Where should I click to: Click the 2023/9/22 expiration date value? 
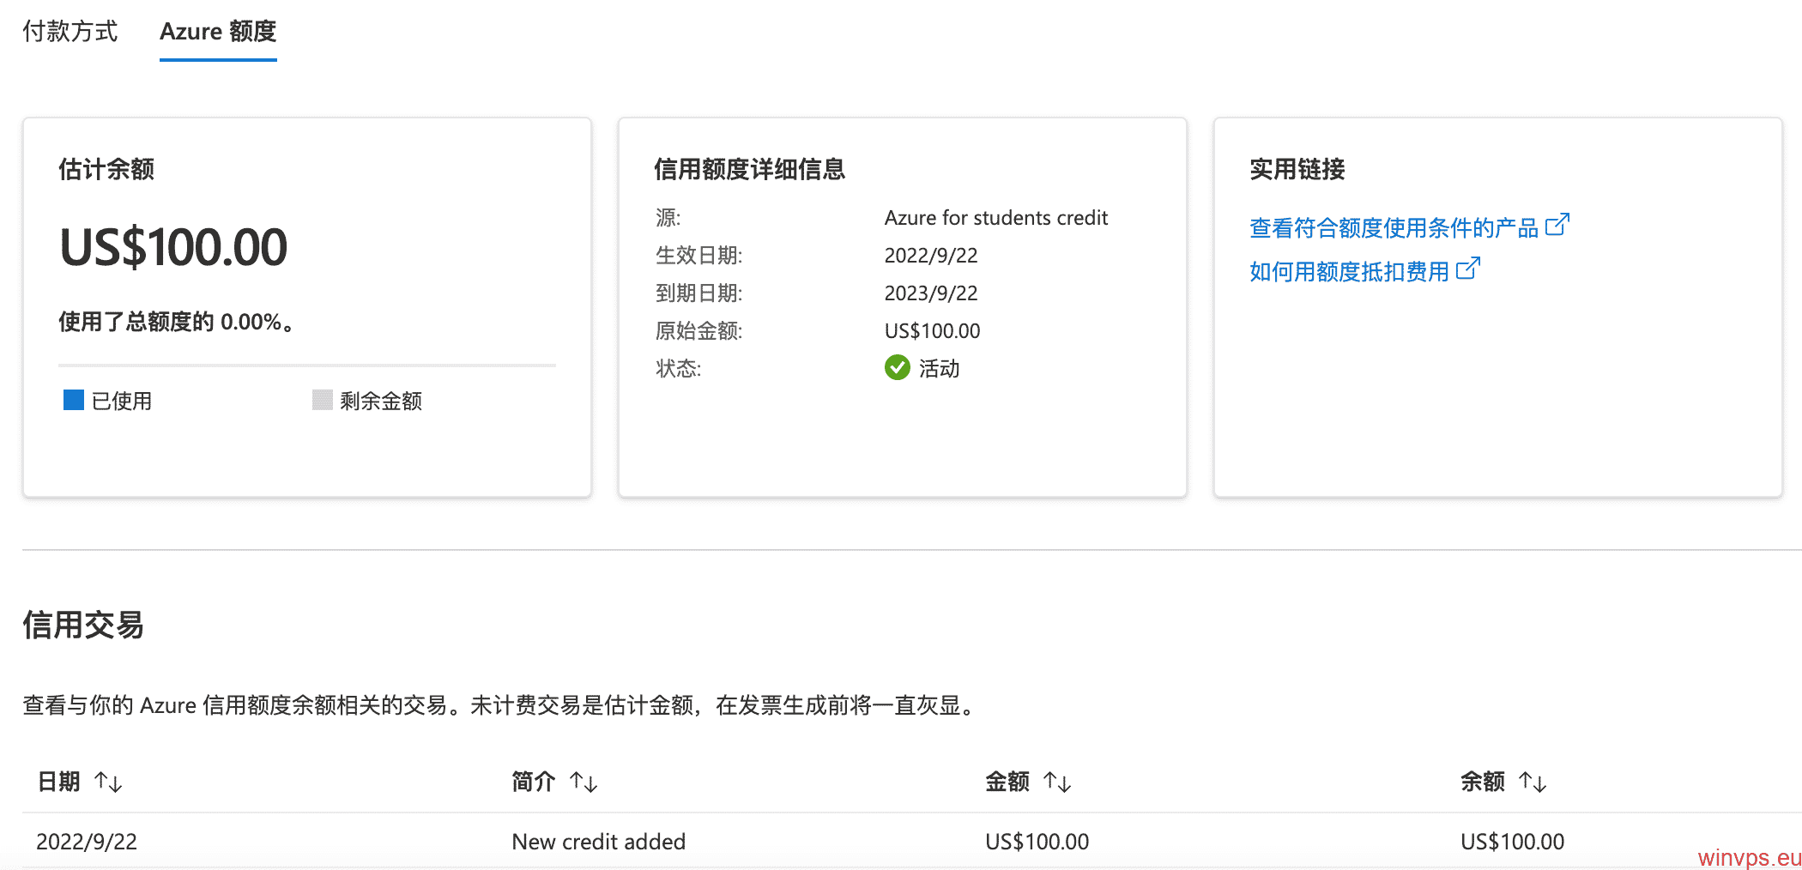tap(931, 293)
